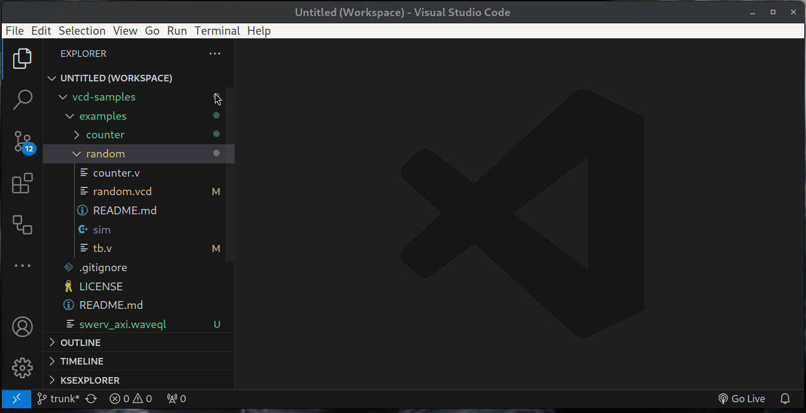The height and width of the screenshot is (413, 806).
Task: Click the Synchronize Changes icon
Action: coord(91,399)
